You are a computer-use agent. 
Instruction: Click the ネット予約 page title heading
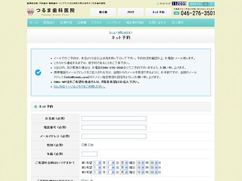(121, 38)
